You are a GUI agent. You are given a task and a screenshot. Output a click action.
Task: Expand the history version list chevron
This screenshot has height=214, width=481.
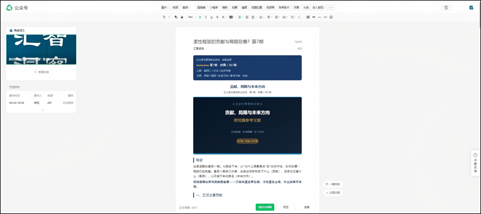click(42, 110)
